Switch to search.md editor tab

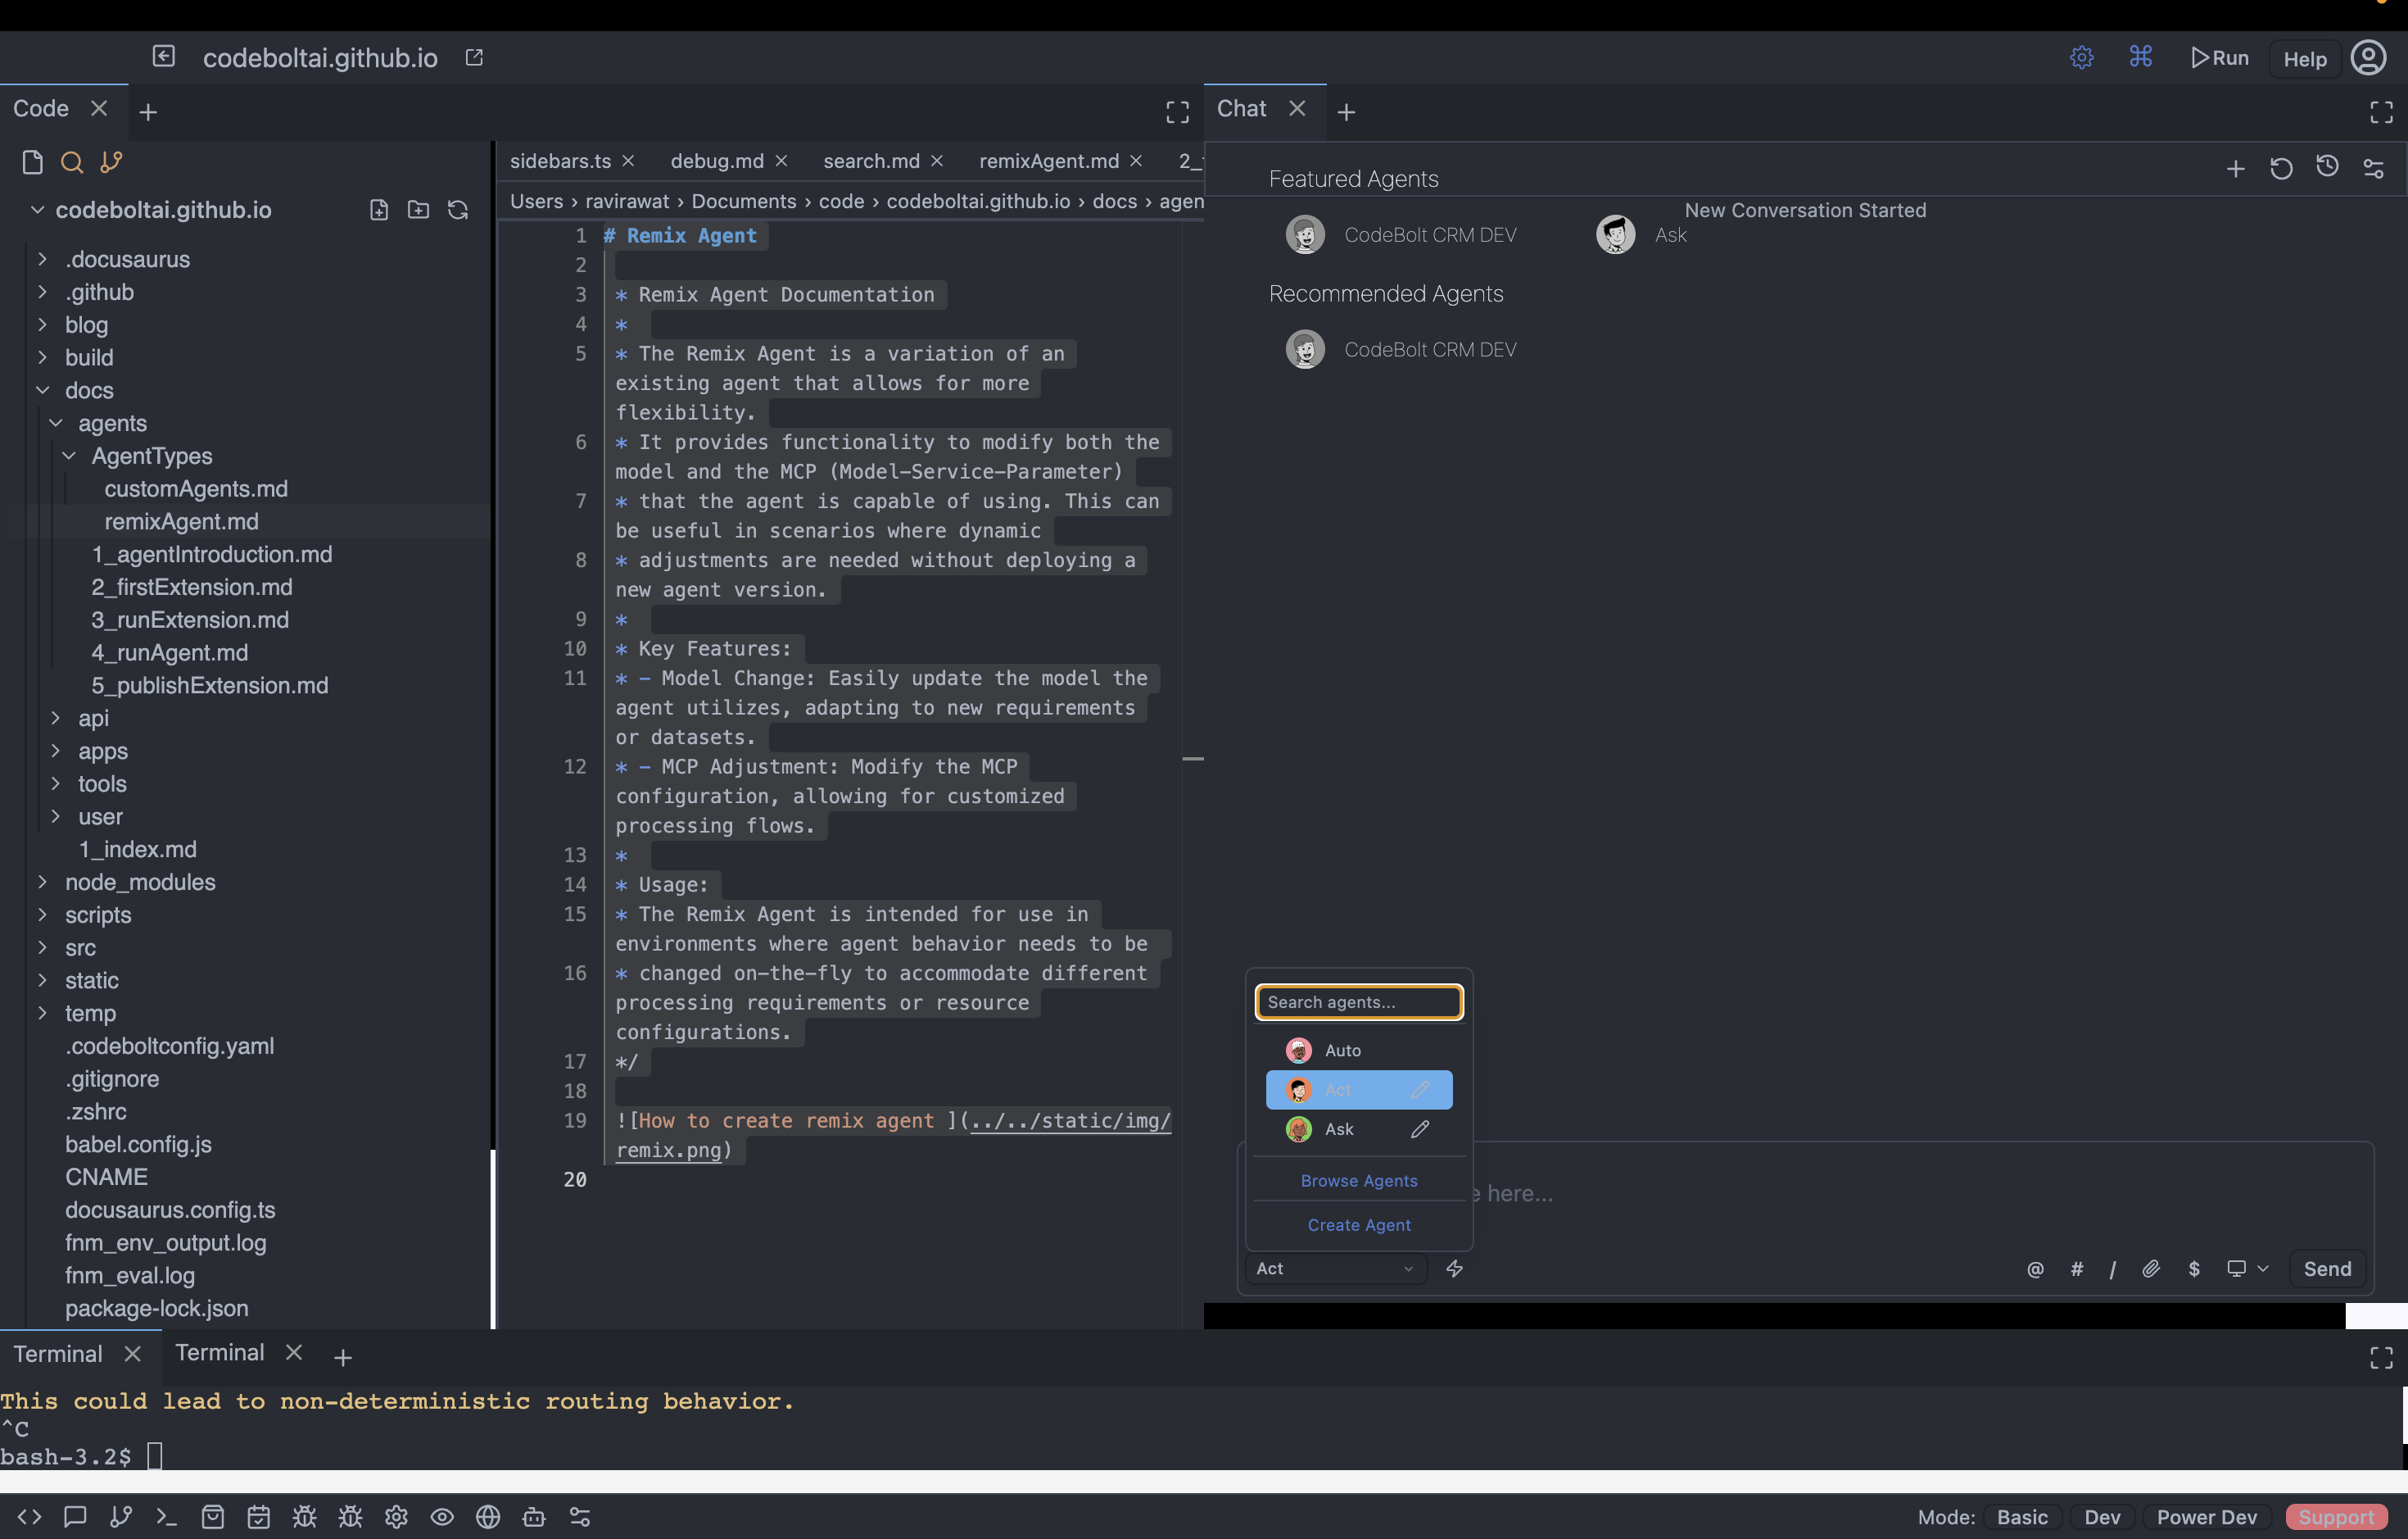pyautogui.click(x=871, y=161)
